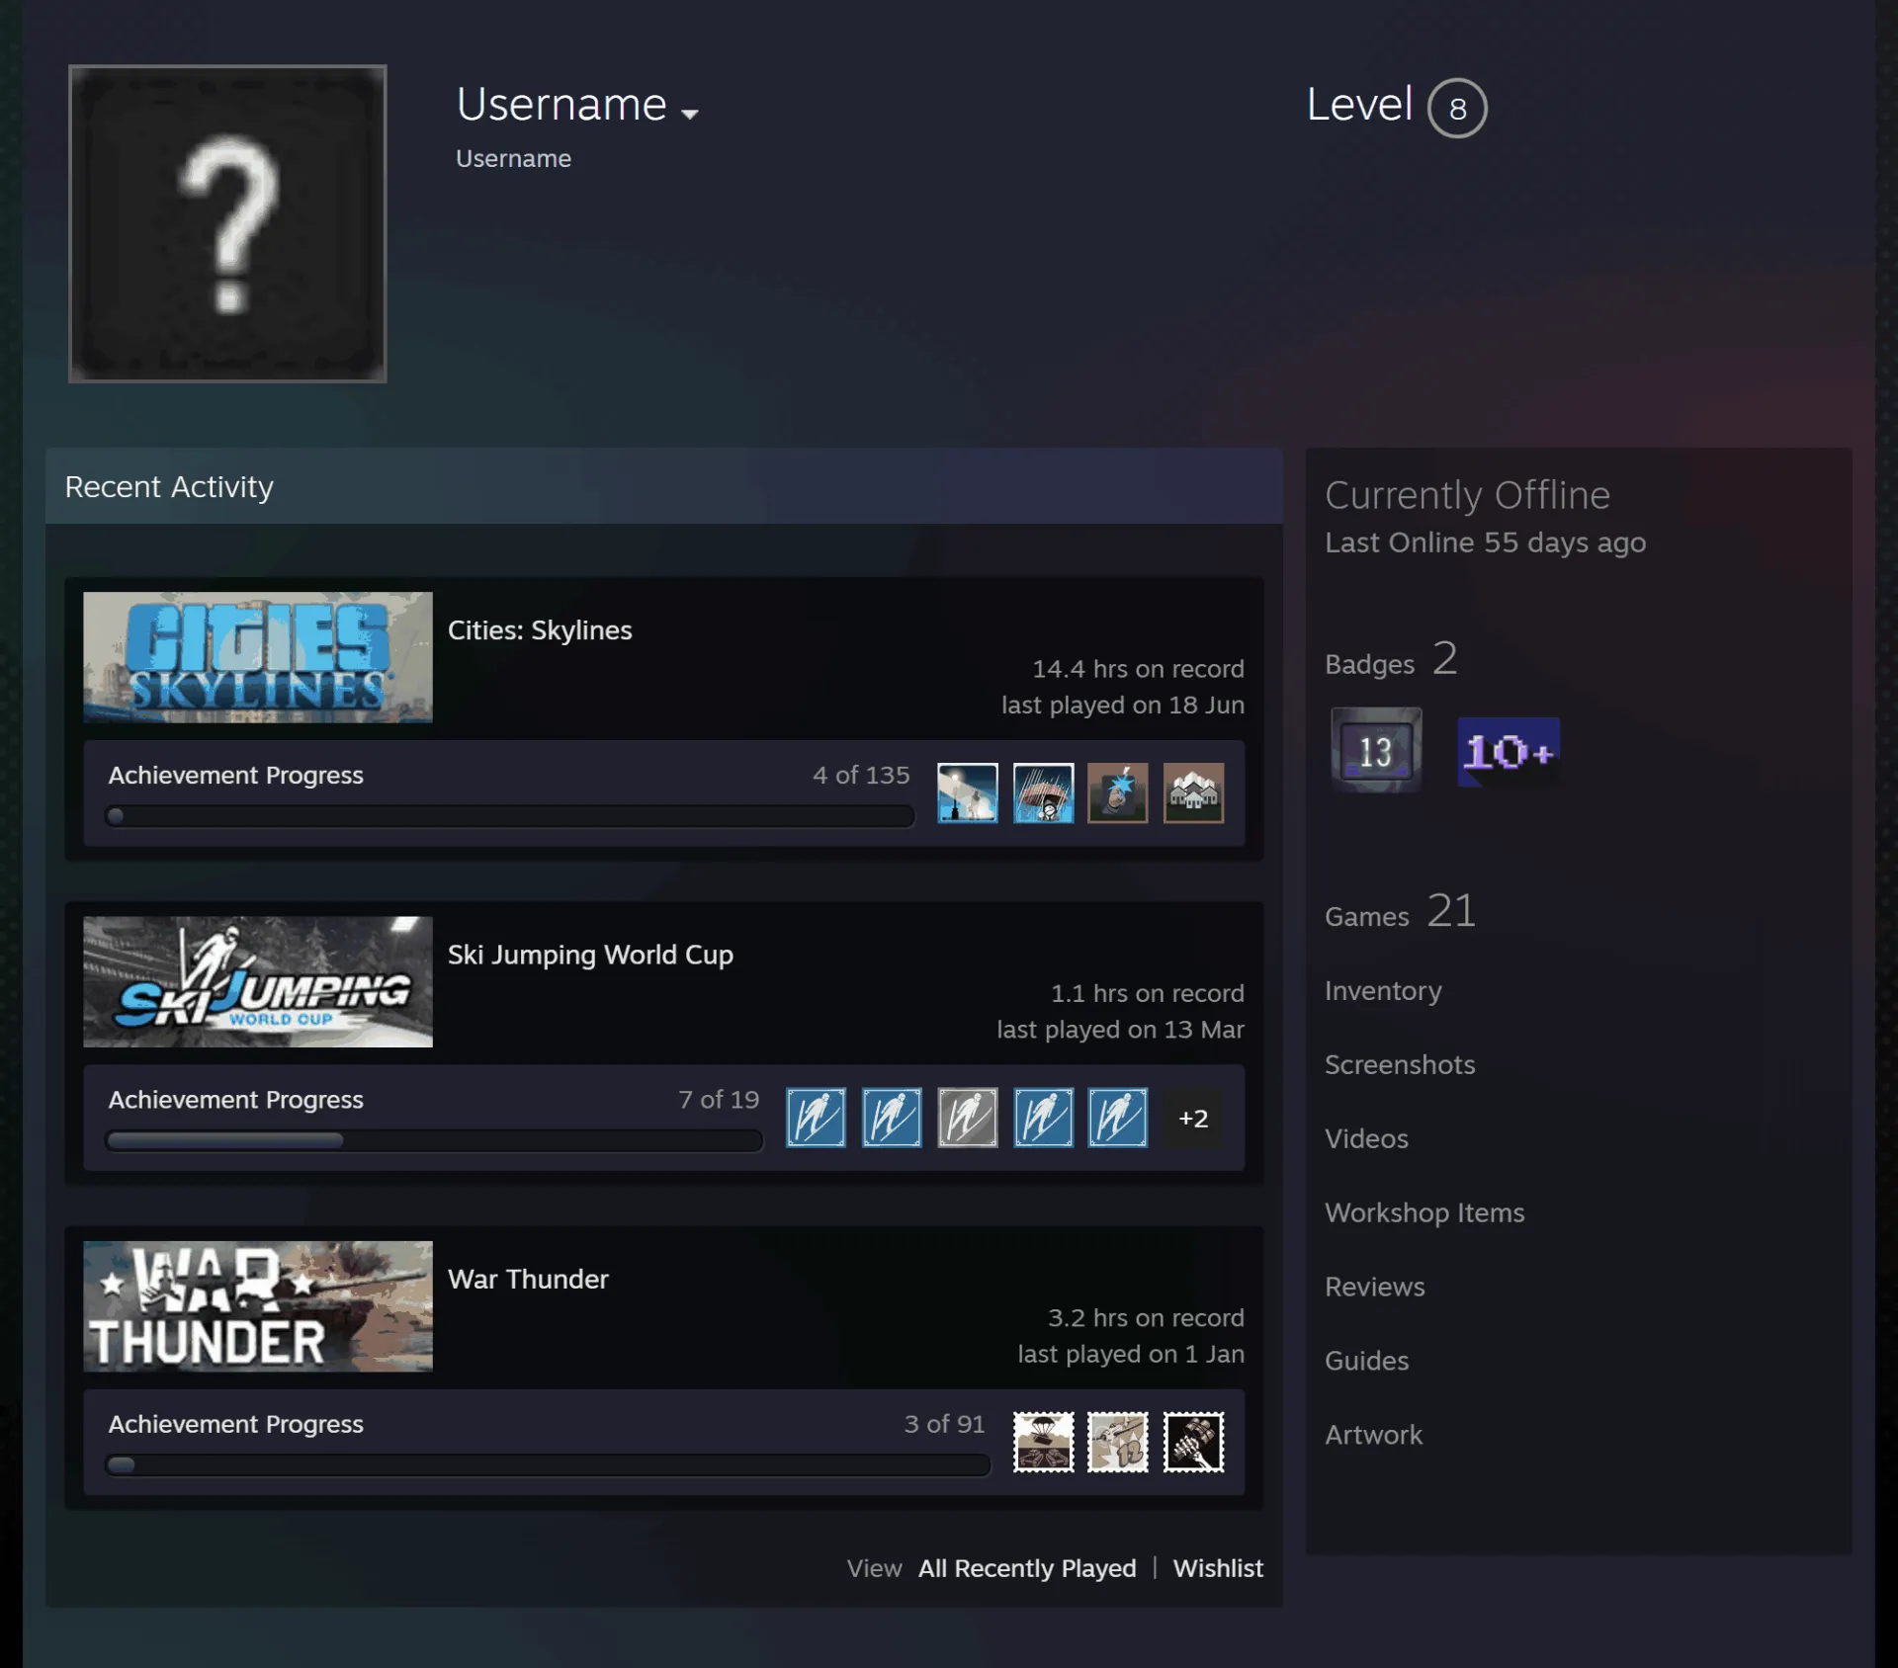1898x1668 pixels.
Task: Show the +2 more Ski Jumping achievements
Action: pos(1193,1118)
